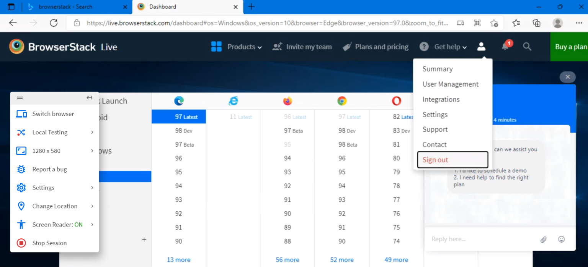588x267 pixels.
Task: Attach a file with the paperclip icon
Action: [x=543, y=239]
